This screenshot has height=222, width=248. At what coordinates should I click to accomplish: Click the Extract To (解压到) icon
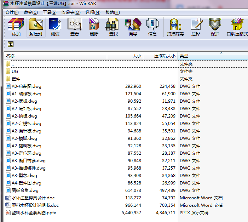(36, 27)
